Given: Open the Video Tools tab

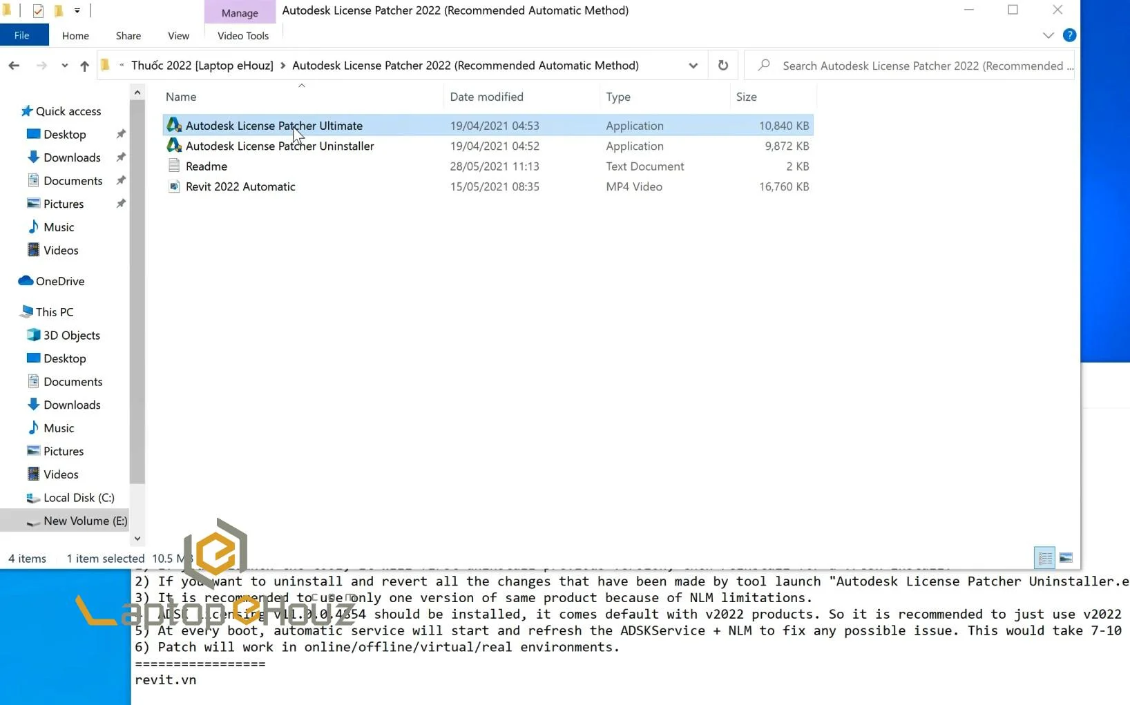Looking at the screenshot, I should [243, 36].
